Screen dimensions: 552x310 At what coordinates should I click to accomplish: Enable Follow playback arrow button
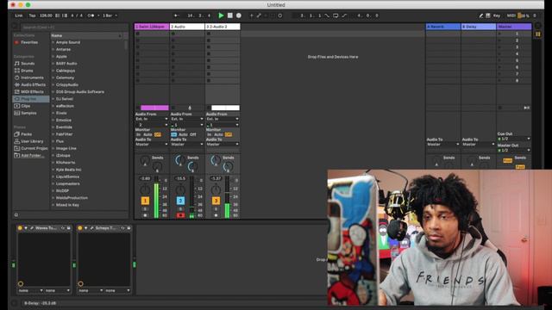click(x=176, y=15)
